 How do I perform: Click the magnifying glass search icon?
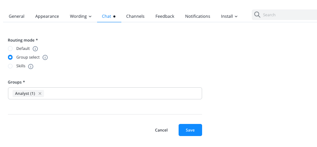click(257, 15)
